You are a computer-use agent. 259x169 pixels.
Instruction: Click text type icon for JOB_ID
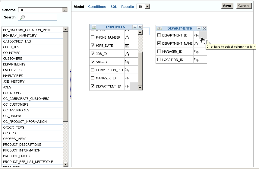tap(127, 54)
